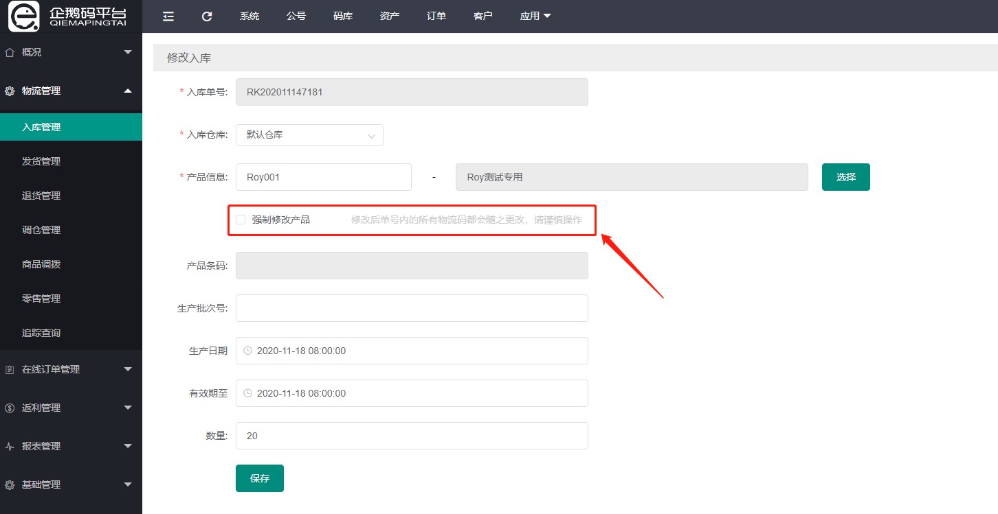This screenshot has width=998, height=514.
Task: Click the order icon beside 在线订单管理
Action: (x=10, y=369)
